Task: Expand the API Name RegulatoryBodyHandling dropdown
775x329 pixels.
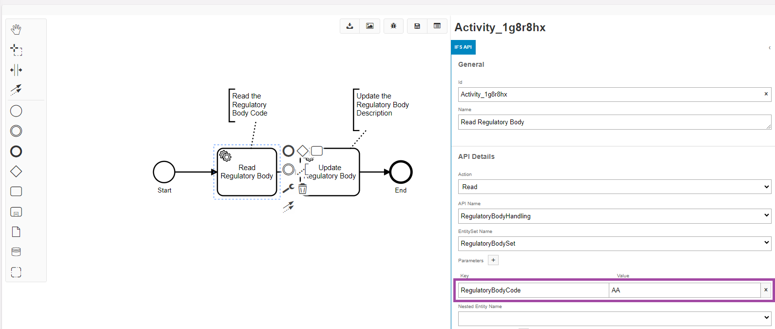Action: [x=614, y=216]
